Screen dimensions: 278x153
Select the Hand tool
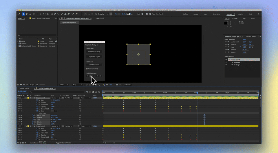tap(27, 14)
